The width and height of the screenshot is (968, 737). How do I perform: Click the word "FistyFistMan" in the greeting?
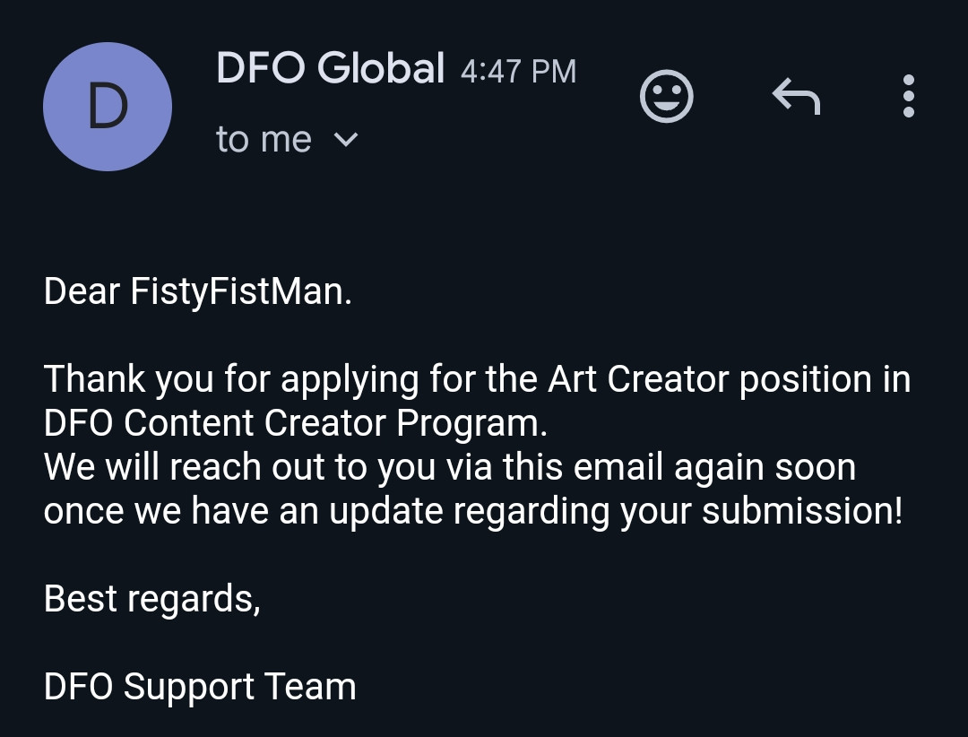tap(238, 291)
